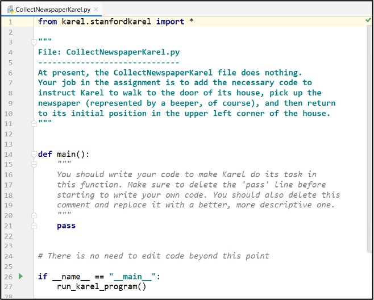This screenshot has height=300, width=374.
Task: Click the 'import' keyword on line 1
Action: coord(170,22)
